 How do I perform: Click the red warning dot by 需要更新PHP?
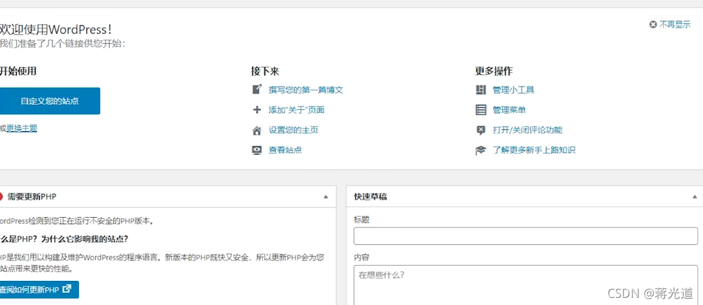pyautogui.click(x=1, y=196)
